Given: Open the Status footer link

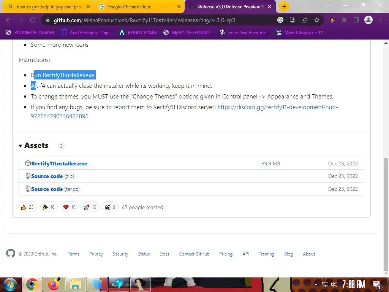Looking at the screenshot, I should 144,254.
